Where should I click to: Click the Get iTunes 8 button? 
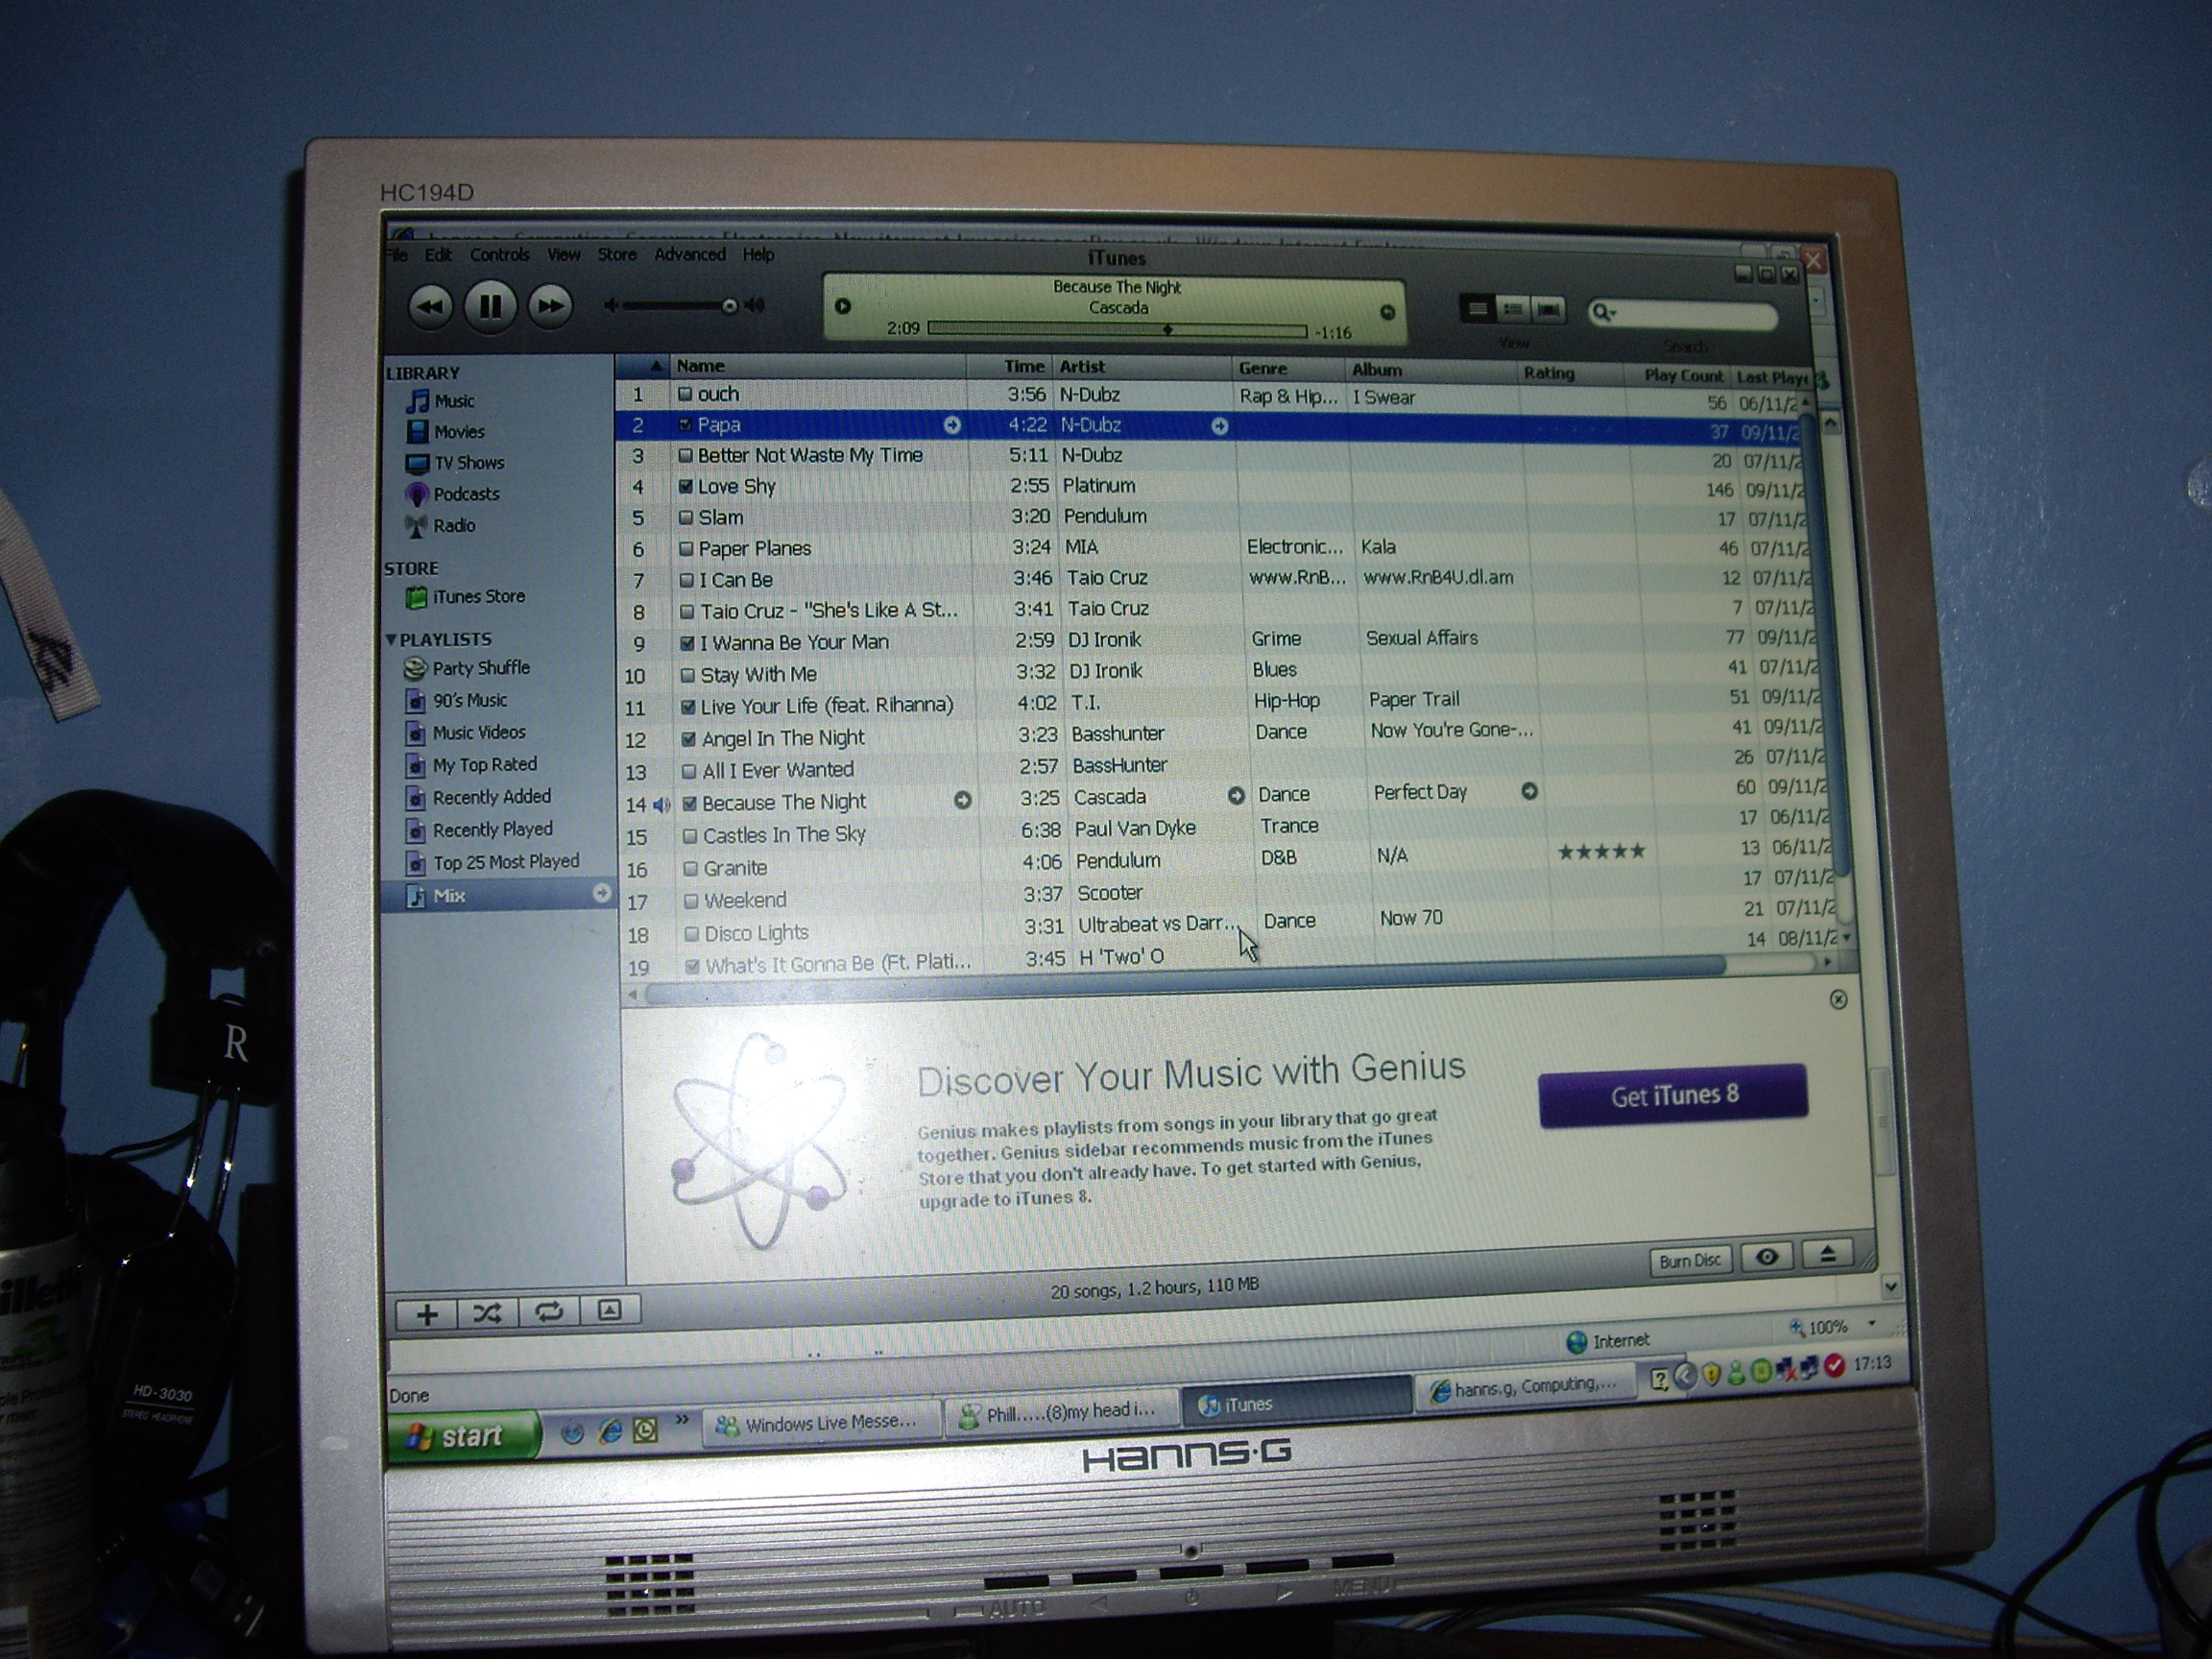[1672, 1095]
